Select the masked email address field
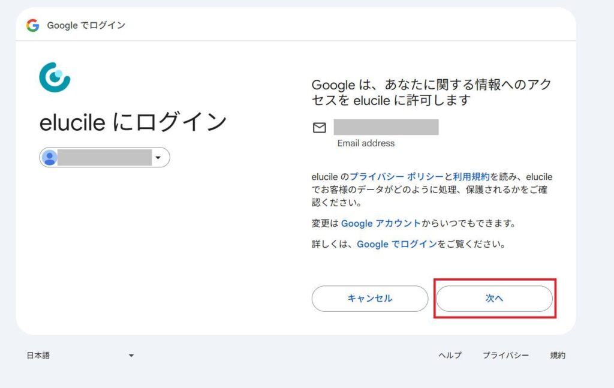This screenshot has height=388, width=614. [387, 127]
